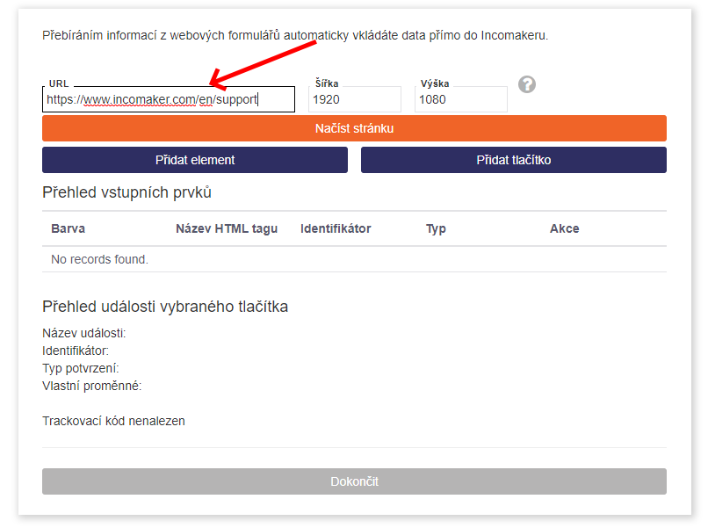The height and width of the screenshot is (528, 708).
Task: Select the Identifikátor column header
Action: (336, 228)
